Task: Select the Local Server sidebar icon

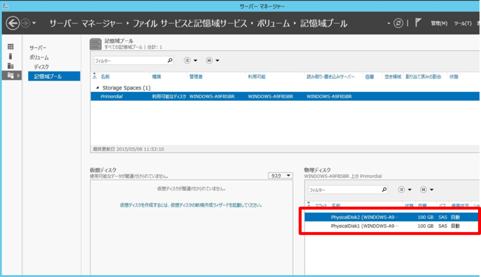Action: [x=10, y=56]
